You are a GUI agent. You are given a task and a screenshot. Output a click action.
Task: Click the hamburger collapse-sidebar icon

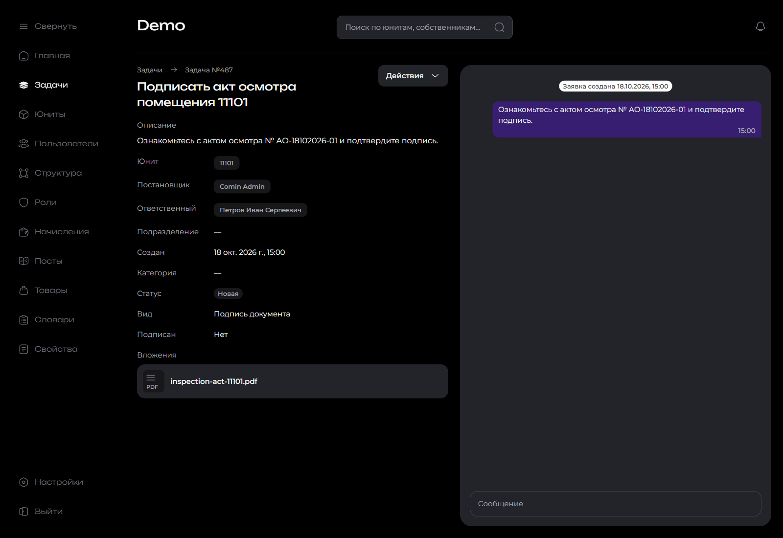click(23, 26)
